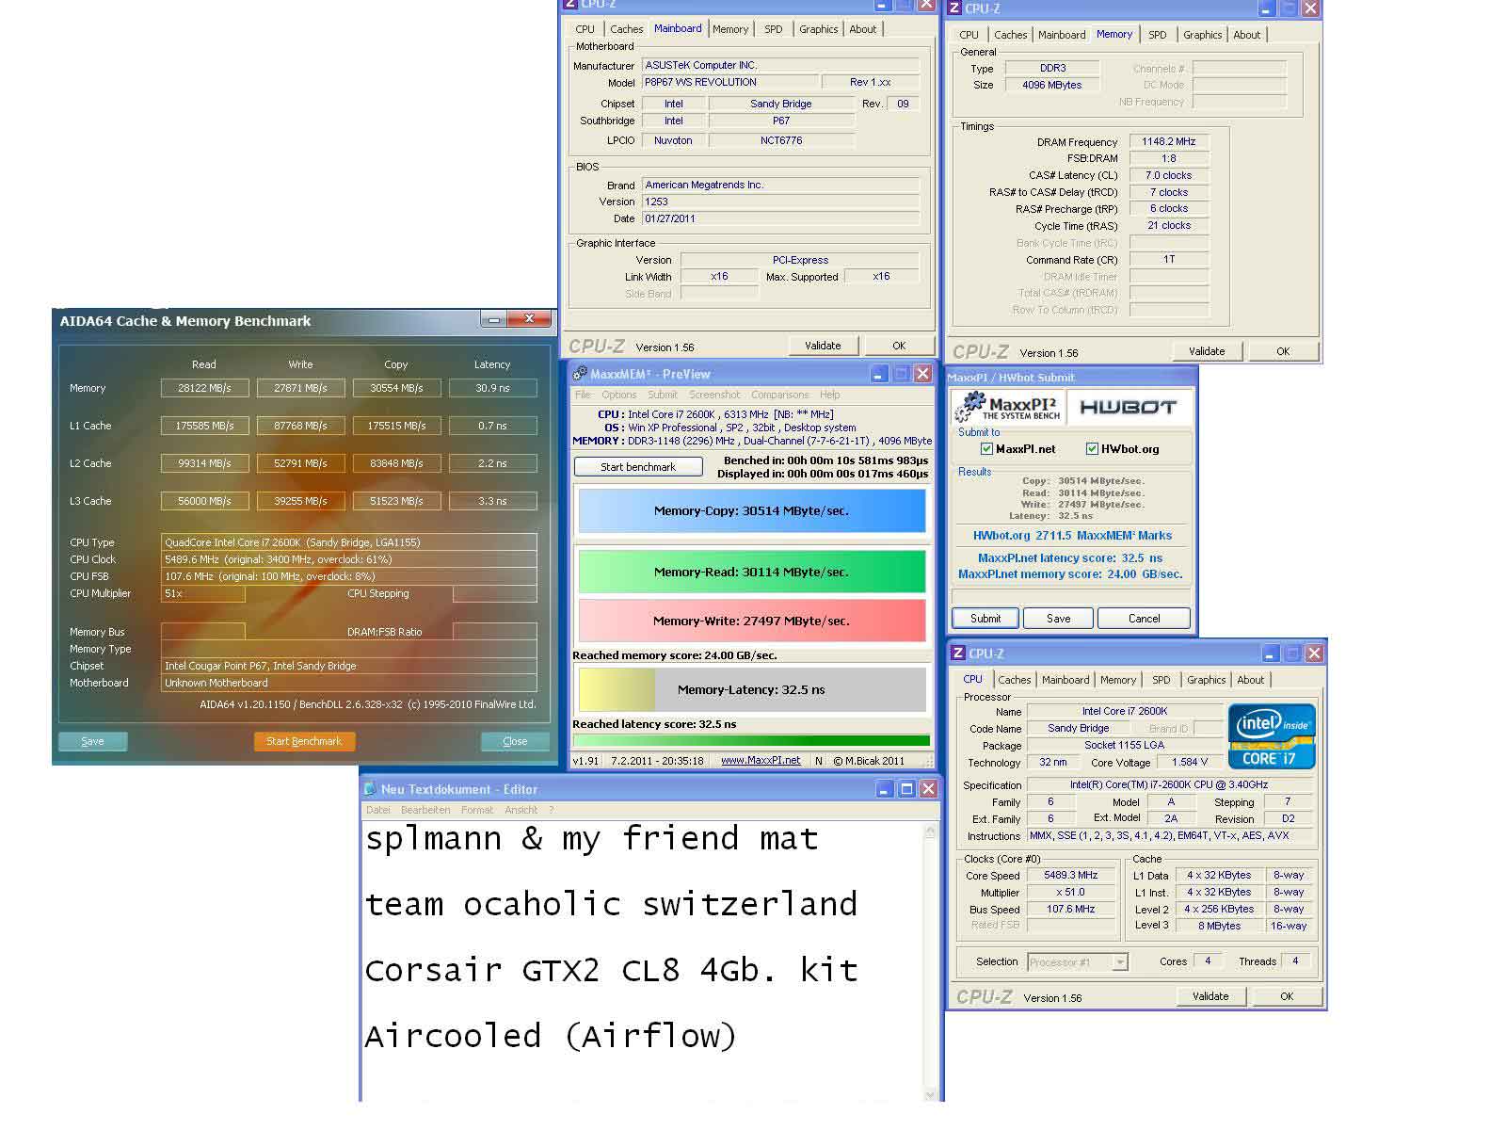1506x1130 pixels.
Task: Click the MaxxMEM² PreView title bar icon
Action: [x=580, y=374]
